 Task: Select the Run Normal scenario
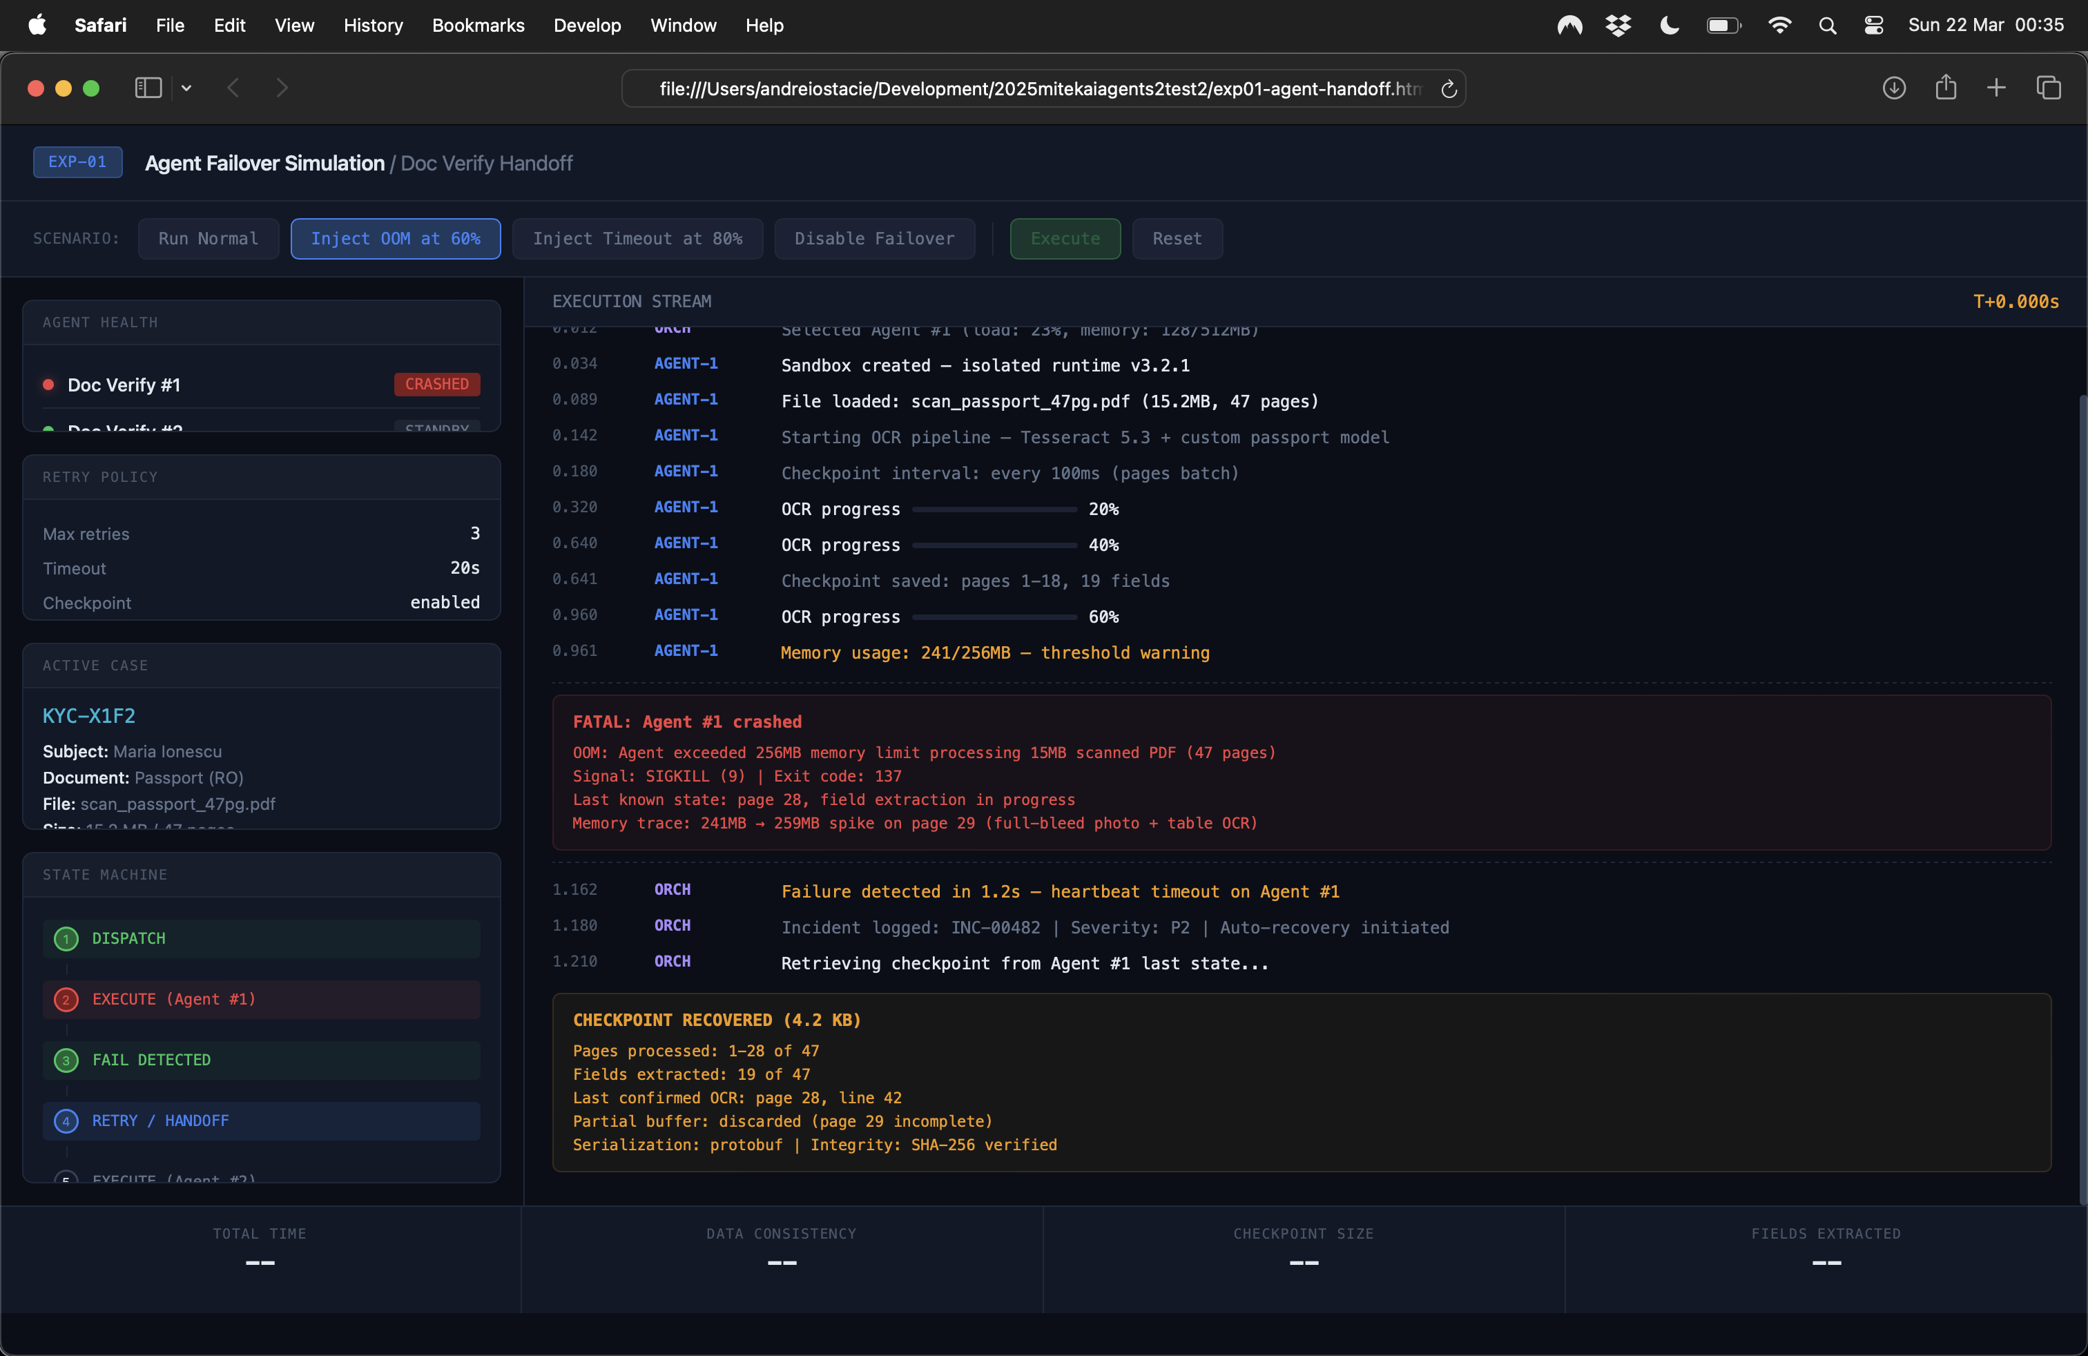pyautogui.click(x=208, y=239)
